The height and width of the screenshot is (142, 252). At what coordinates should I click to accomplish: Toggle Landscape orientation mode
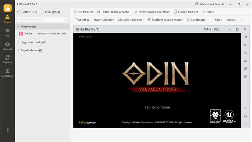pyautogui.click(x=196, y=20)
